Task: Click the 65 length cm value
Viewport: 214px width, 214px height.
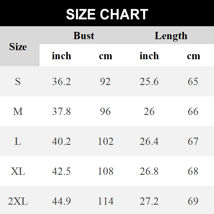Action: point(193,82)
